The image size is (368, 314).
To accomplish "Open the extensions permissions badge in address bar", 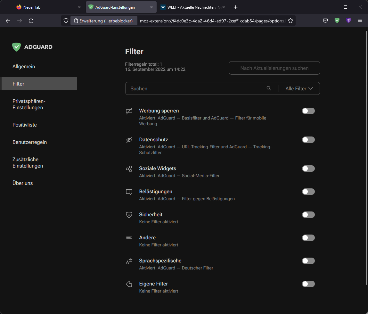I will click(104, 21).
